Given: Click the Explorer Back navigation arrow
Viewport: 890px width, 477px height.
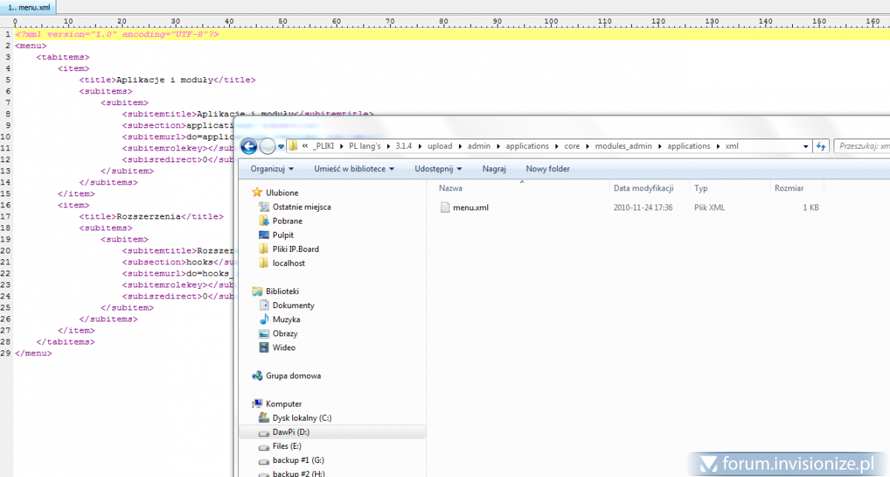Looking at the screenshot, I should pos(249,146).
